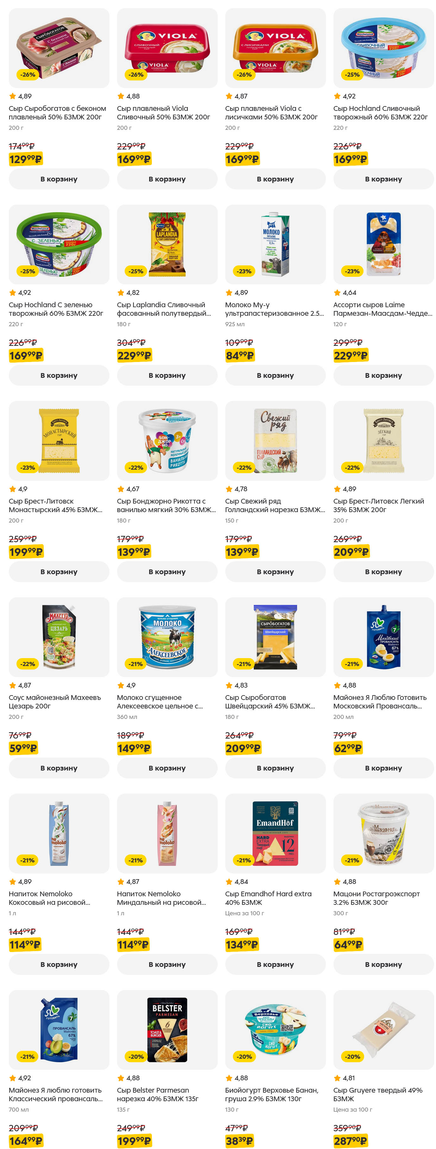Click the -23% badge on Брест-Литовск Монастырский
436x1149 pixels.
tap(28, 467)
